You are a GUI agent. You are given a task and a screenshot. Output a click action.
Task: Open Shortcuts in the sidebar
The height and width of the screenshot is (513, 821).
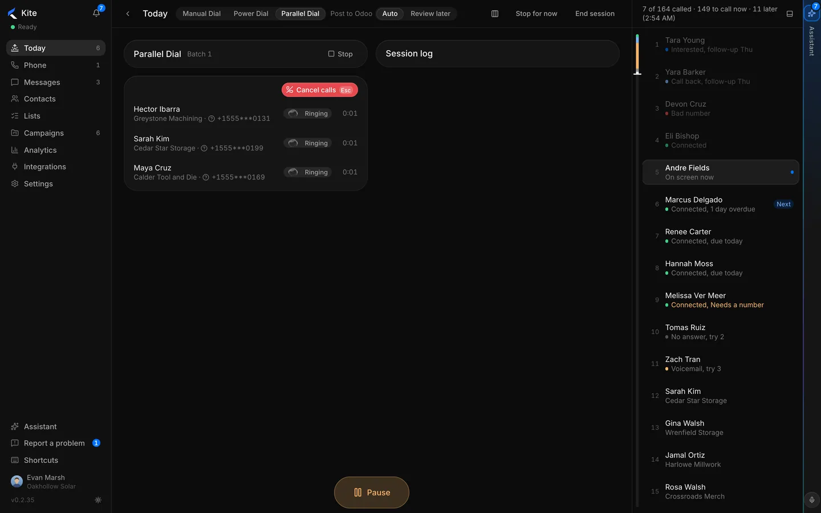tap(56, 460)
